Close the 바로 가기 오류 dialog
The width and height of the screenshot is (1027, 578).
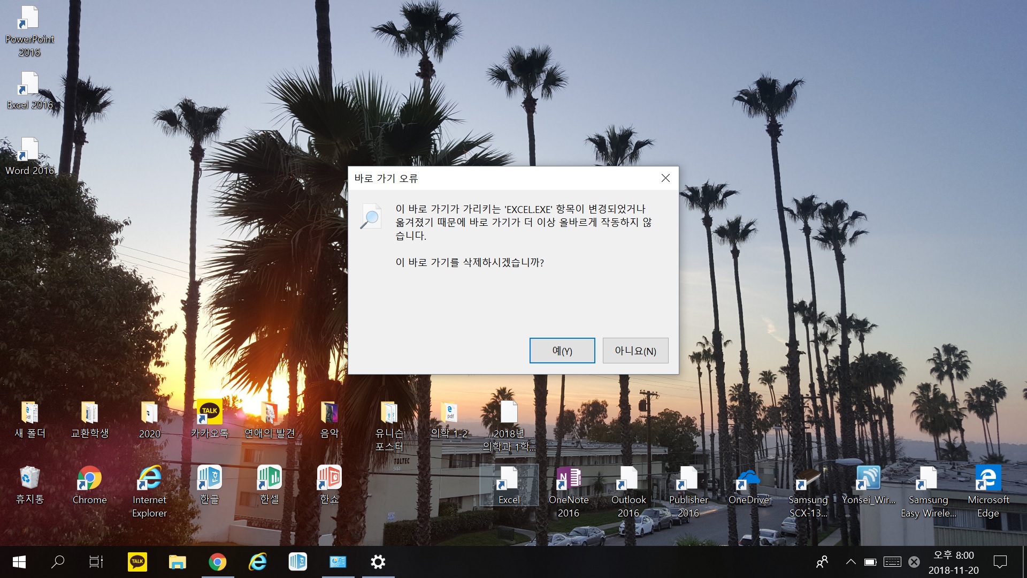[x=665, y=178]
